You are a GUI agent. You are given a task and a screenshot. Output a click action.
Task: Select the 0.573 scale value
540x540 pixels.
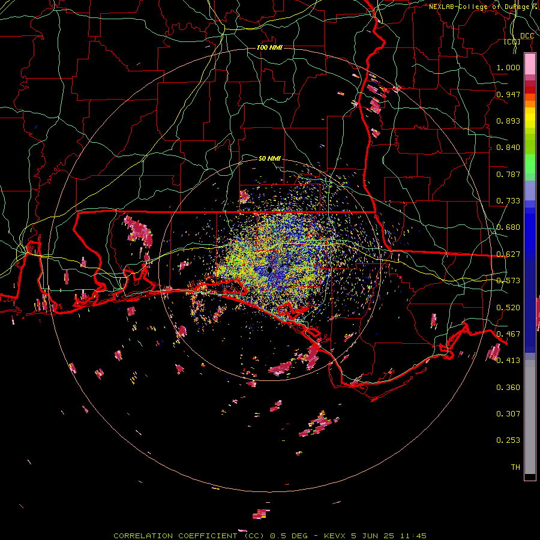point(508,281)
